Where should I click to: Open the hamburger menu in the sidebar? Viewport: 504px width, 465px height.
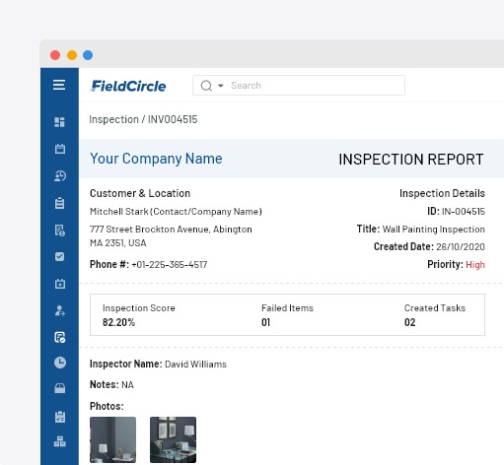(59, 85)
